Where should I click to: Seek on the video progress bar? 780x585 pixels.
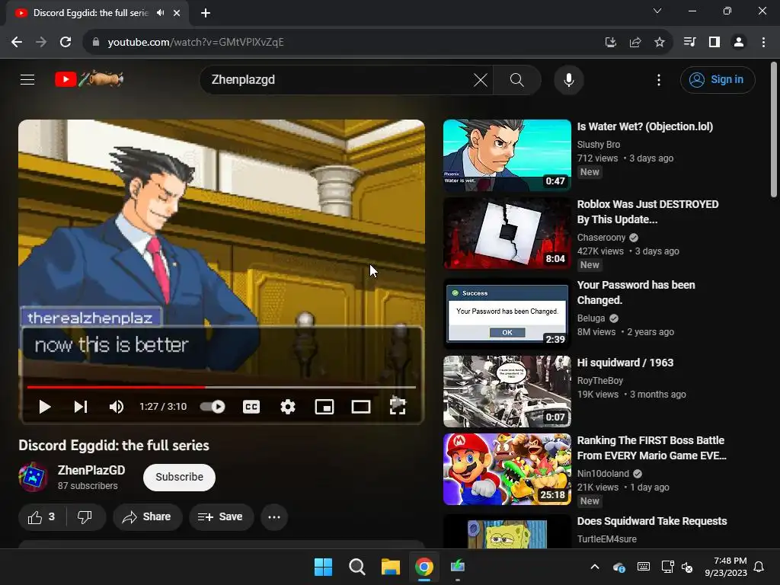point(222,386)
